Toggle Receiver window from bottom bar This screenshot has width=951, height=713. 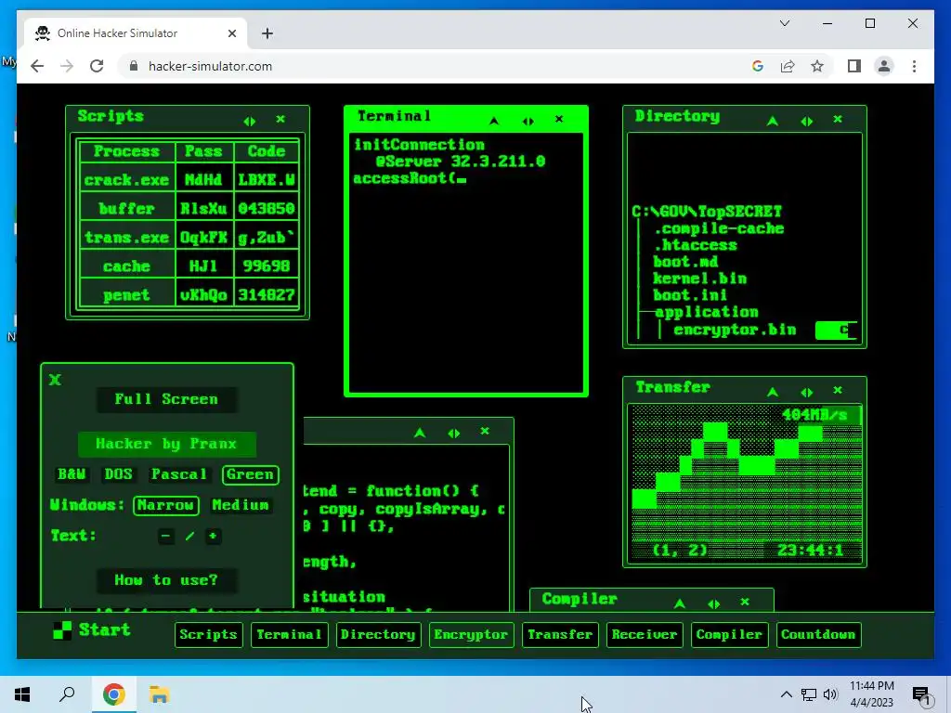click(645, 635)
